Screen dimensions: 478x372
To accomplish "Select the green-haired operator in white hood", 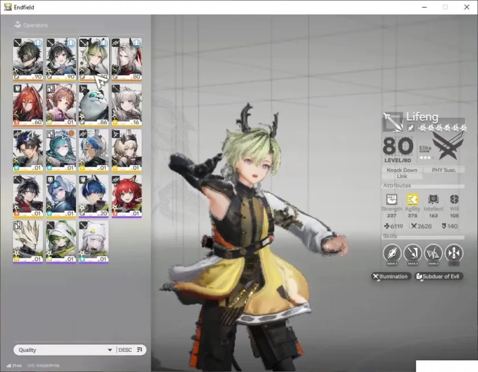I will pyautogui.click(x=61, y=242).
